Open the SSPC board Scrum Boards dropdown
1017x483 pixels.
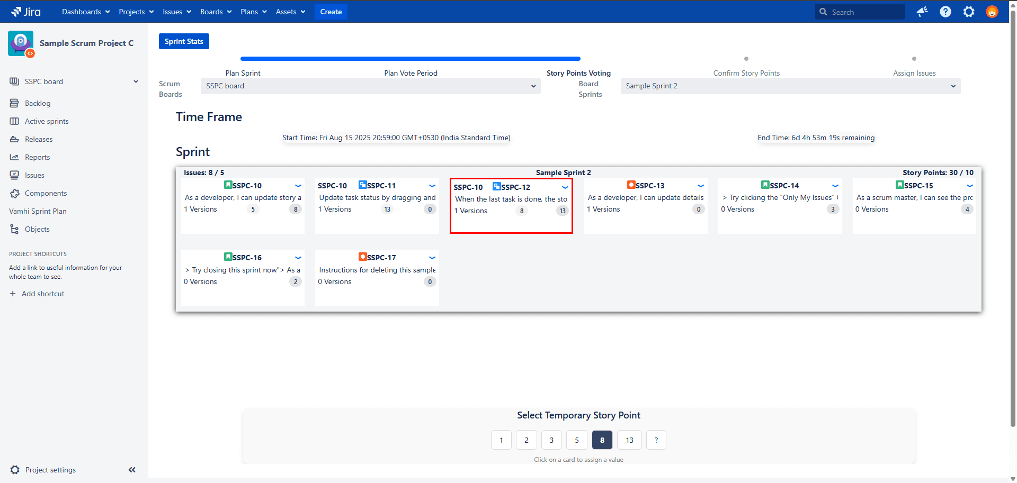tap(370, 86)
